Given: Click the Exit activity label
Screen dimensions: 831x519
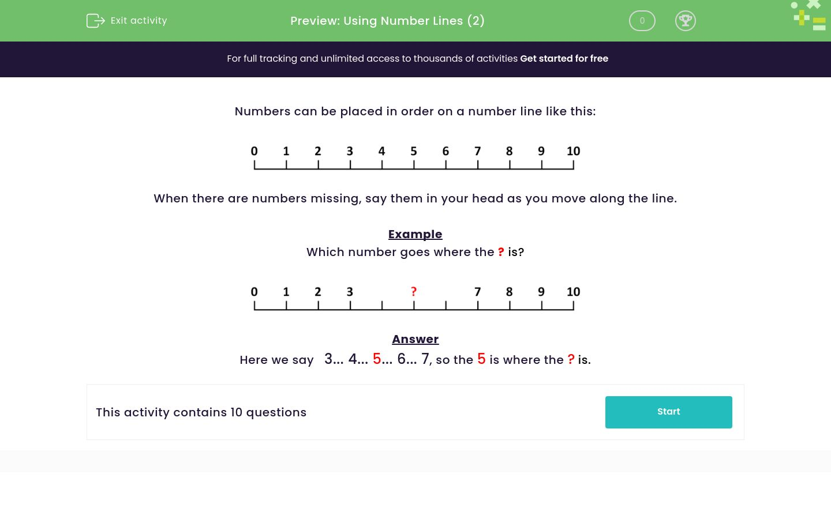Looking at the screenshot, I should (138, 21).
